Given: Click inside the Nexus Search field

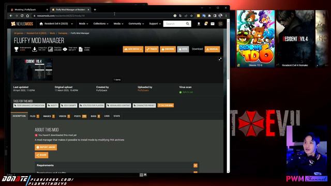Looking at the screenshot, I should [x=175, y=24].
